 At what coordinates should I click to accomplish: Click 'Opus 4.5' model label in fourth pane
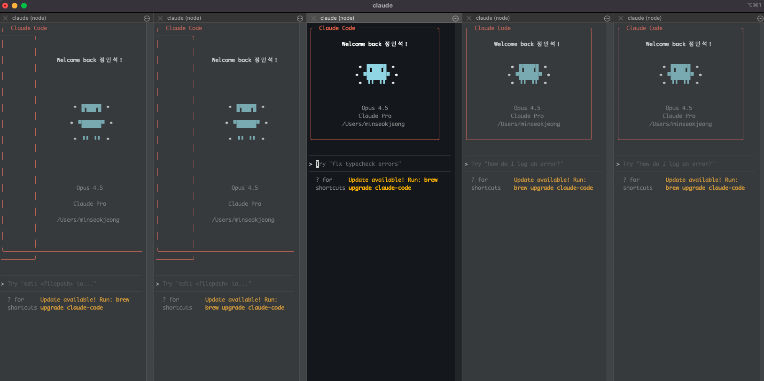pyautogui.click(x=527, y=108)
